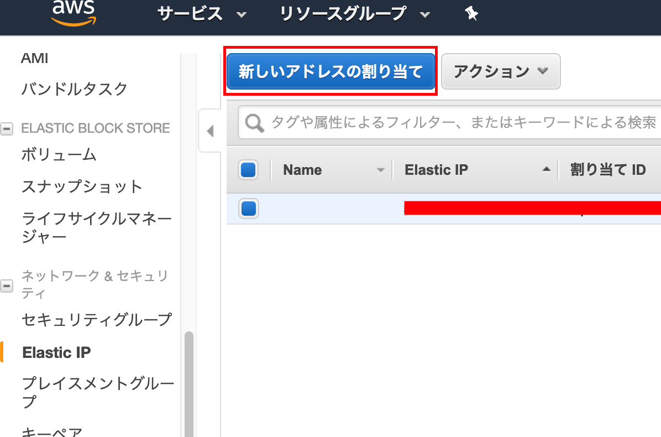Viewport: 661px width, 437px height.
Task: Go to ボリューム in the sidebar
Action: click(59, 155)
